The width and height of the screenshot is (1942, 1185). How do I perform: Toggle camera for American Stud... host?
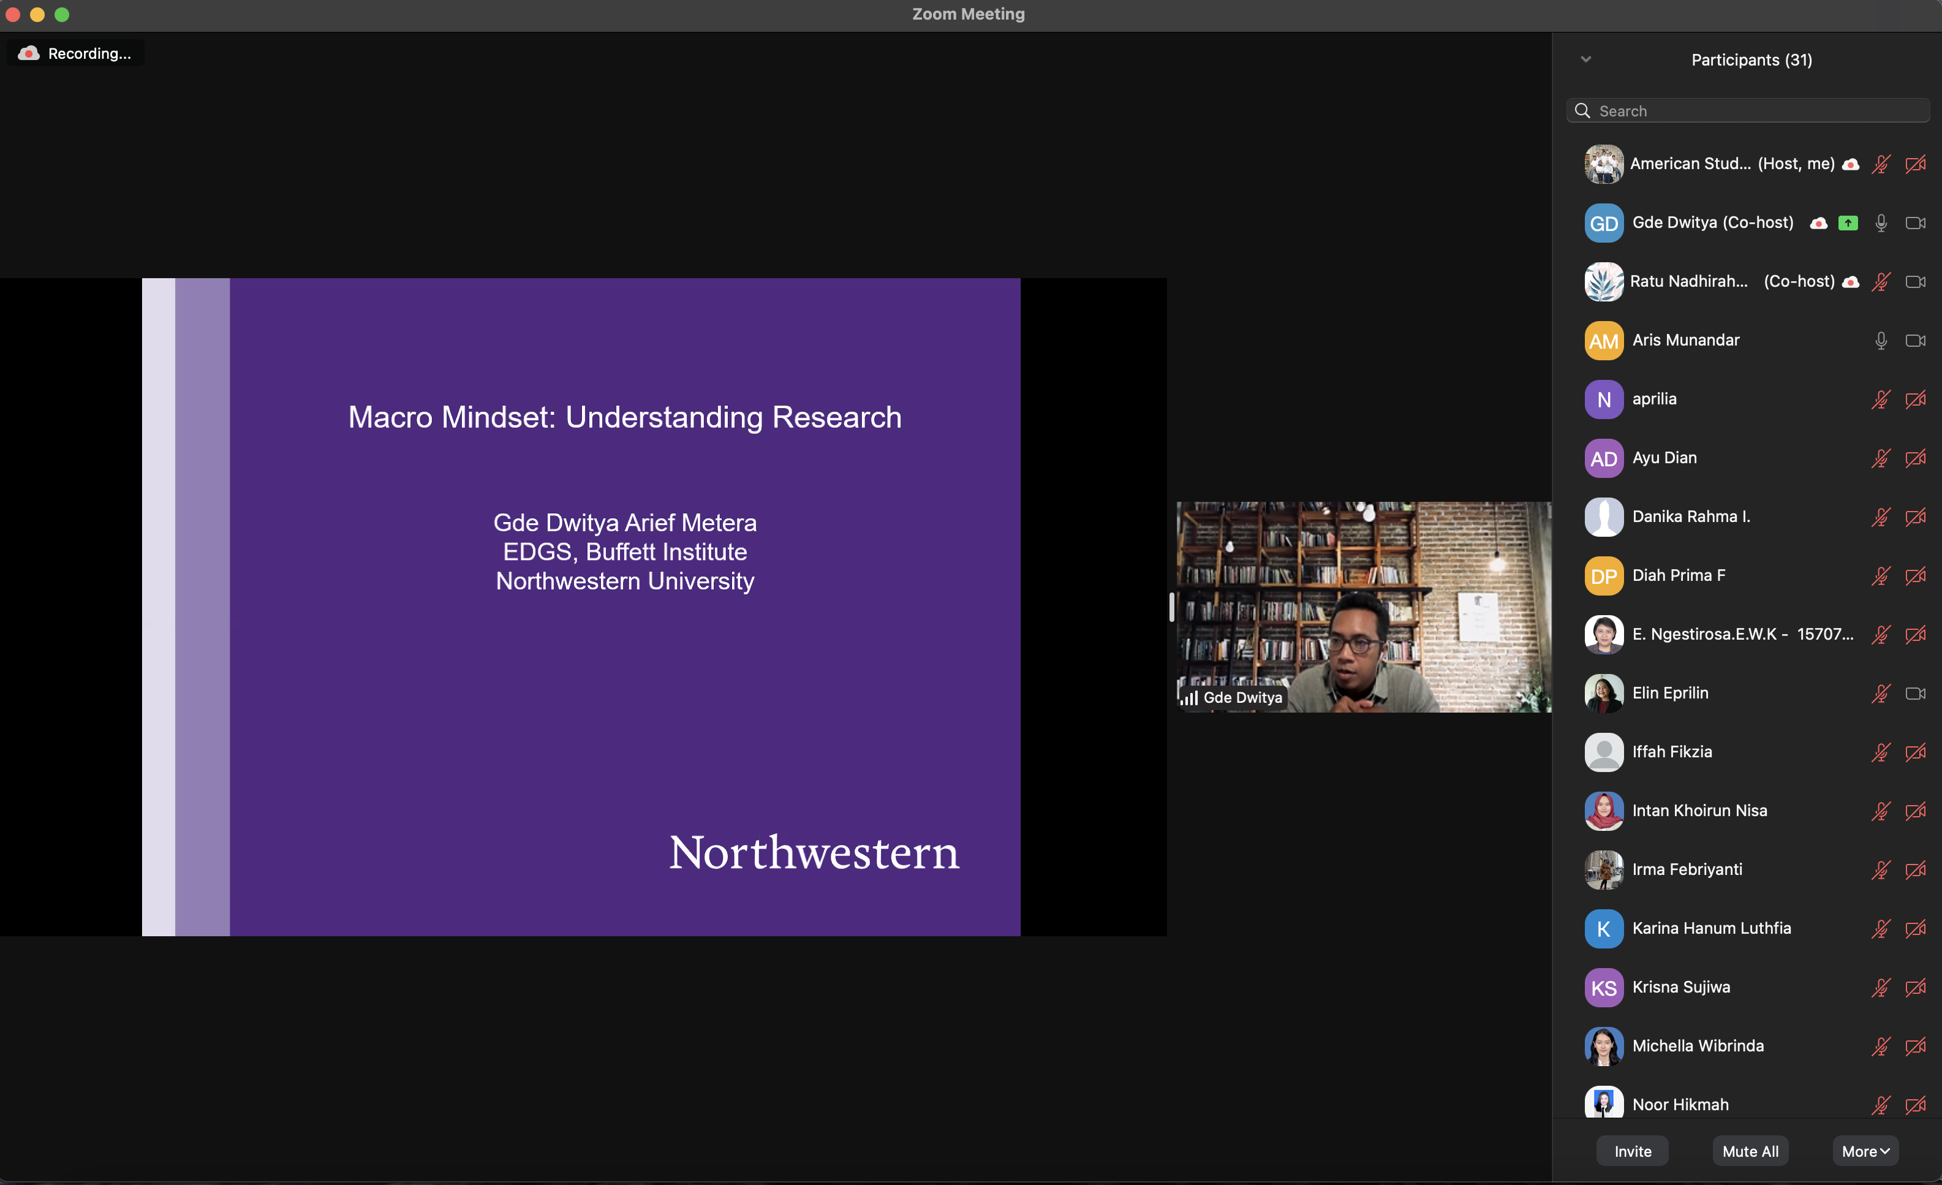coord(1915,164)
